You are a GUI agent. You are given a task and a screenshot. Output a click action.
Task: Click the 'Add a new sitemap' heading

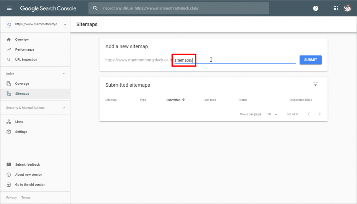(126, 46)
